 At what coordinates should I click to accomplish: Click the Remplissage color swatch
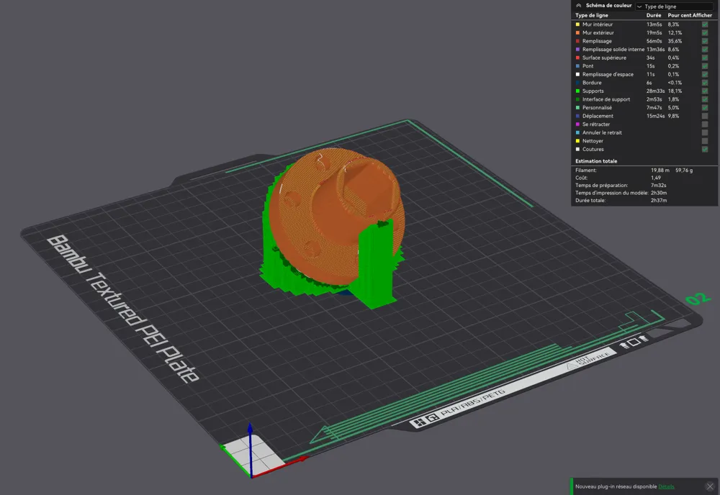click(577, 41)
